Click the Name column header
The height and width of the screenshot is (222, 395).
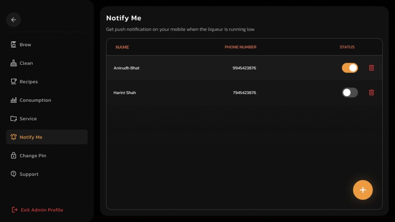(122, 47)
